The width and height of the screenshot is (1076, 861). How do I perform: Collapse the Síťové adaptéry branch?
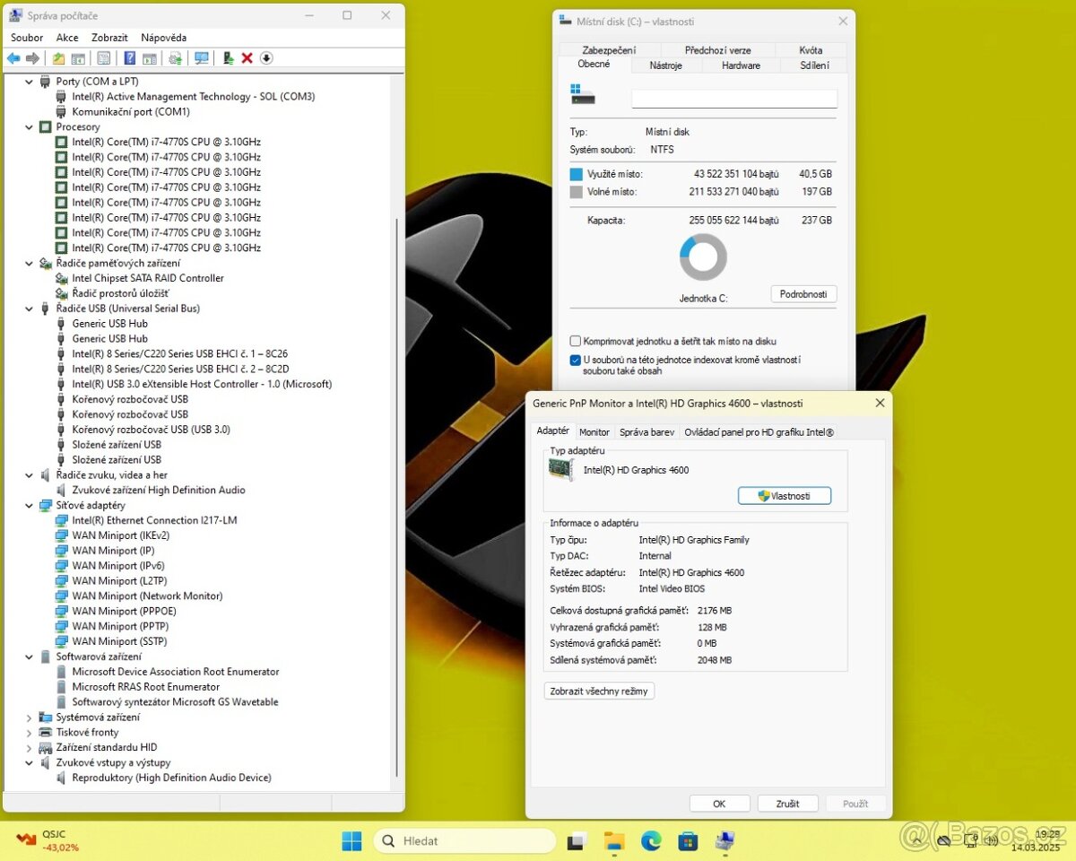click(29, 505)
